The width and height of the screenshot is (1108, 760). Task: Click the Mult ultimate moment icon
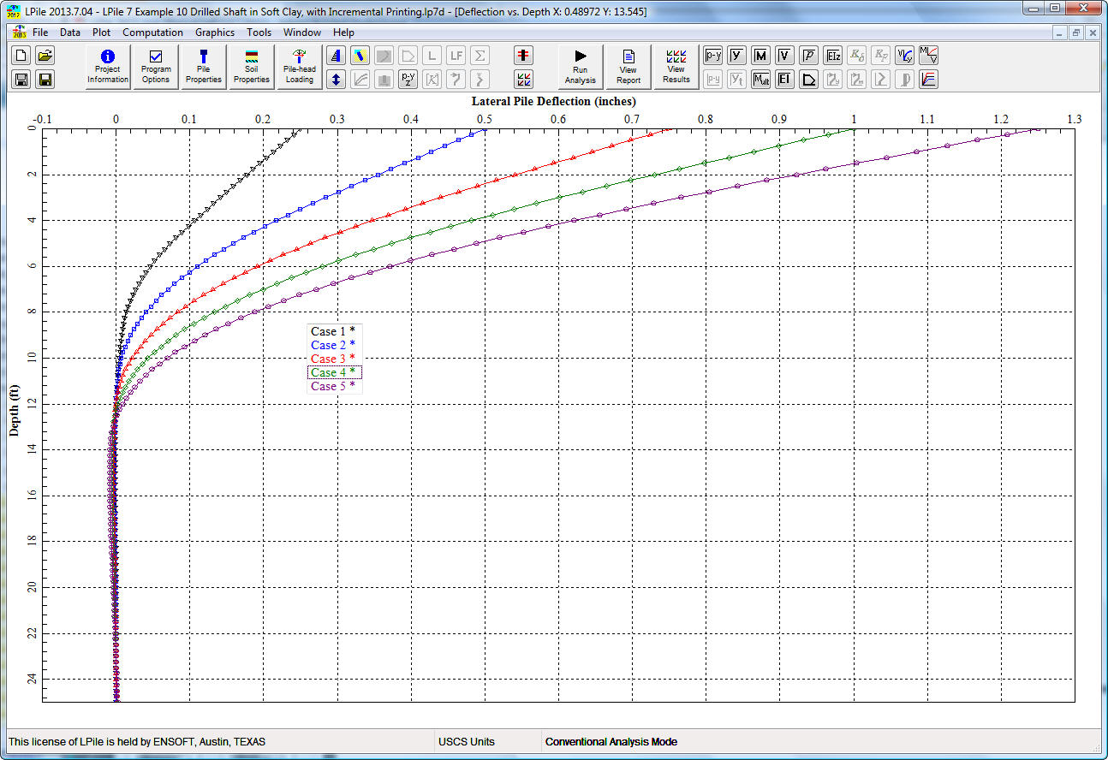(760, 80)
